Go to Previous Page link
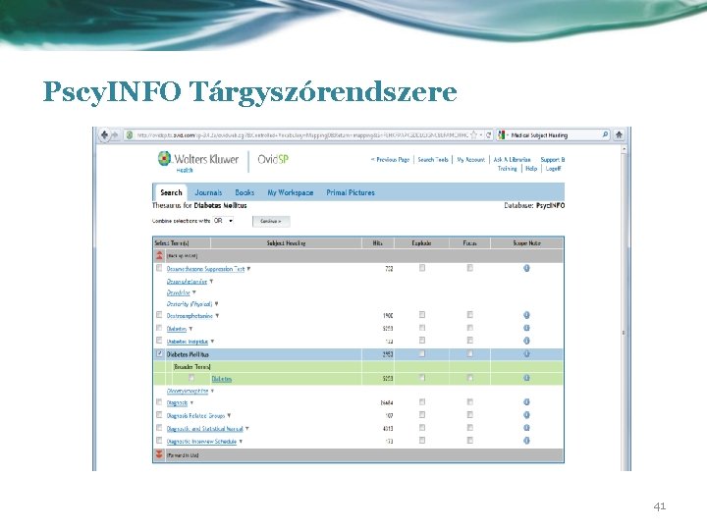 coord(390,160)
